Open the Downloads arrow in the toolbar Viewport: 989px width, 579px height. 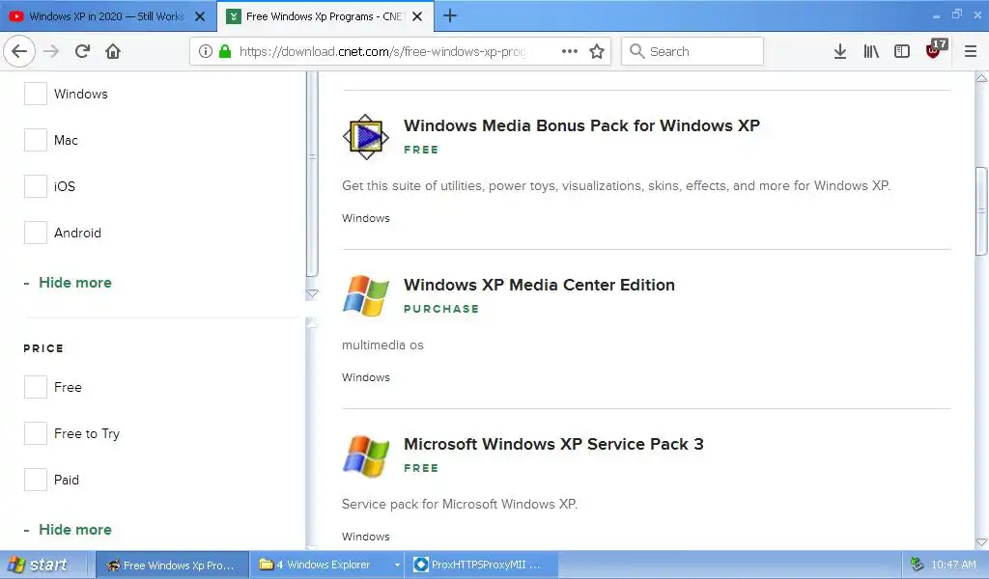[x=840, y=52]
